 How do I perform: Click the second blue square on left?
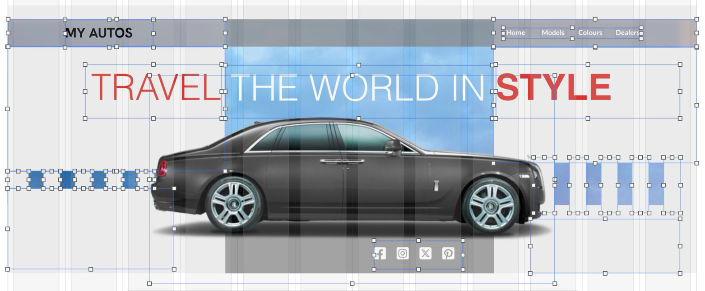tap(67, 180)
